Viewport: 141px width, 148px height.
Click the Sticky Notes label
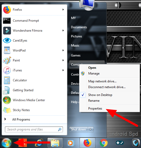(x=21, y=110)
